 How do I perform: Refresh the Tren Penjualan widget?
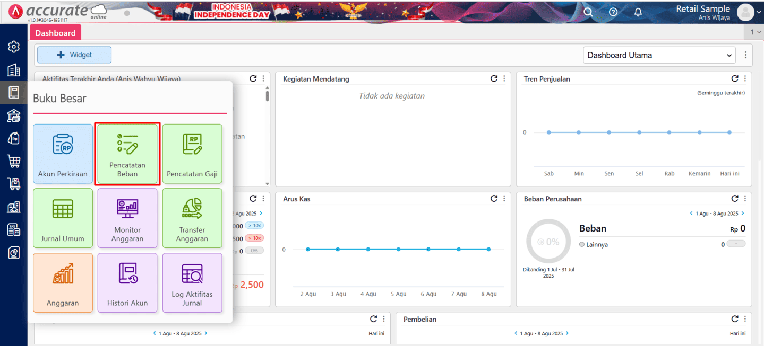coord(735,78)
